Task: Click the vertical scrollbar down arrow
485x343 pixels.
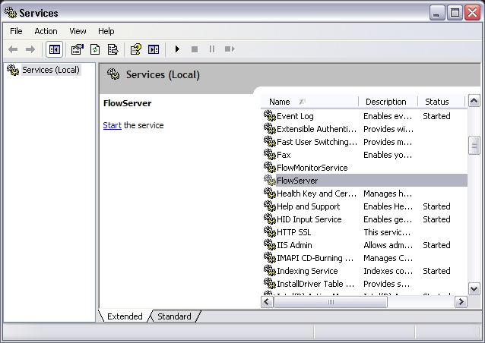Action: (474, 289)
